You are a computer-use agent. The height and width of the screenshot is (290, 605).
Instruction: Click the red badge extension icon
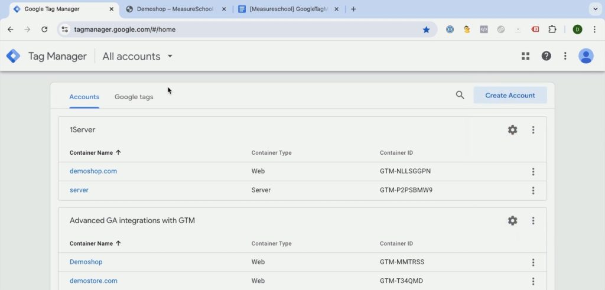coord(535,30)
